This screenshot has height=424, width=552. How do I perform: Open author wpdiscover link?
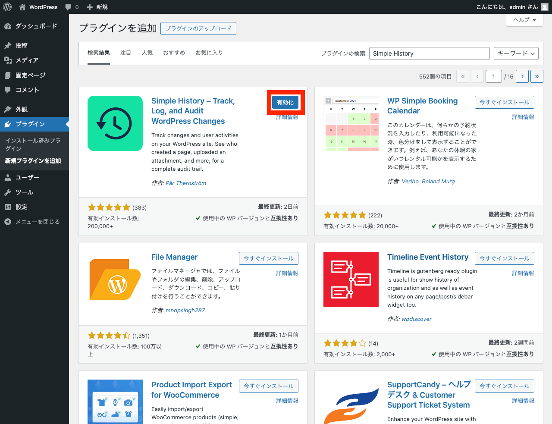(x=417, y=319)
